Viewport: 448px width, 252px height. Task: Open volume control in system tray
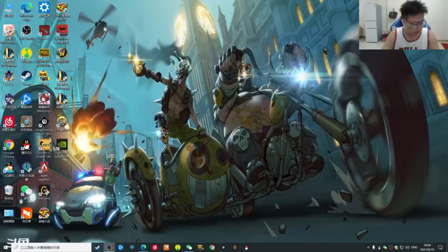tap(408, 248)
